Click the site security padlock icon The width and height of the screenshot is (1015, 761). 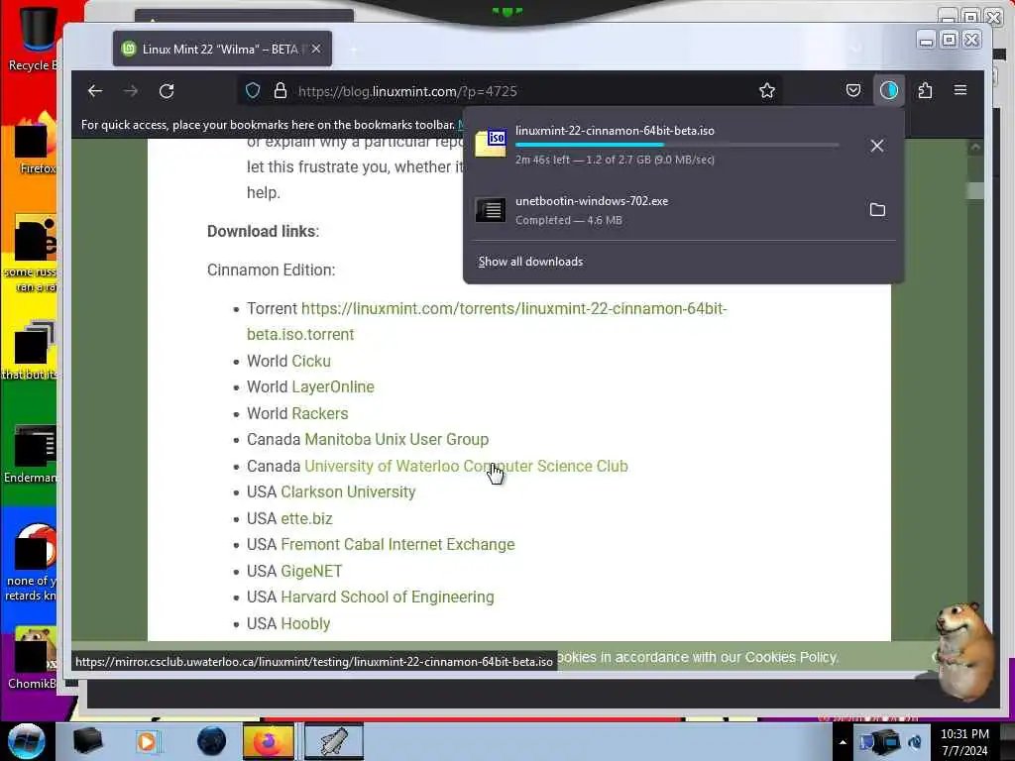[280, 90]
